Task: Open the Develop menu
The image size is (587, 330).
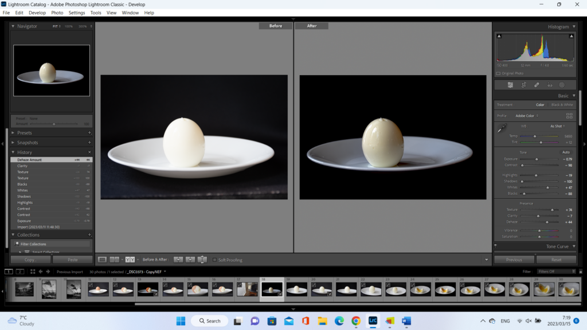Action: (x=37, y=13)
